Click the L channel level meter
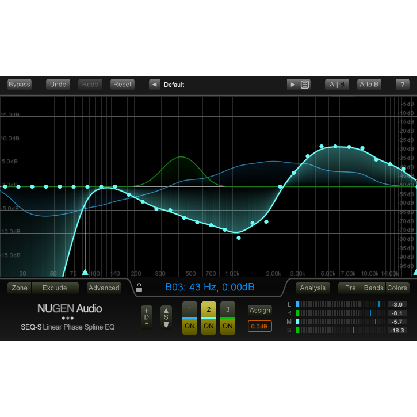 [339, 304]
